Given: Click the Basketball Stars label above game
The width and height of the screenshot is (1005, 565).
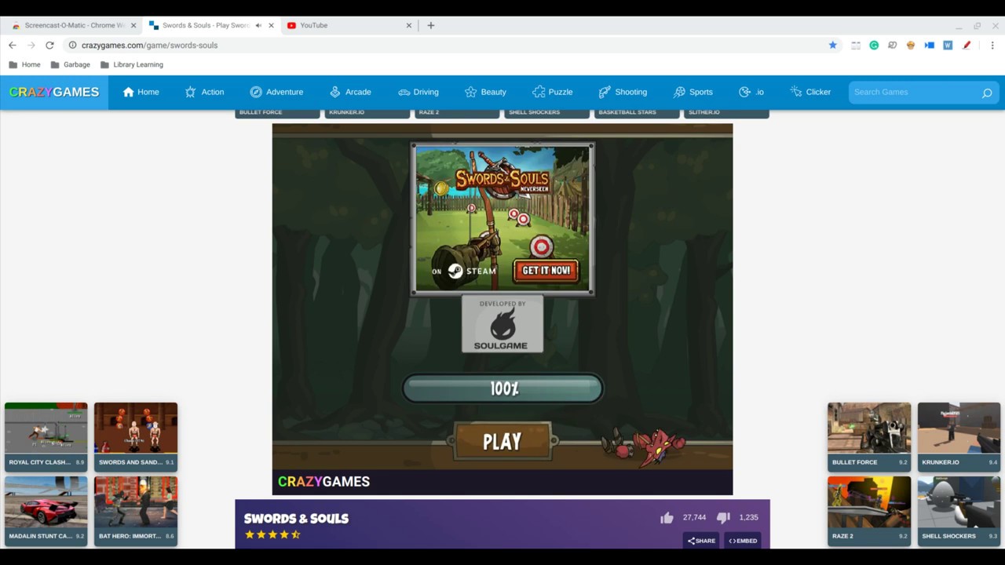Looking at the screenshot, I should coord(627,112).
